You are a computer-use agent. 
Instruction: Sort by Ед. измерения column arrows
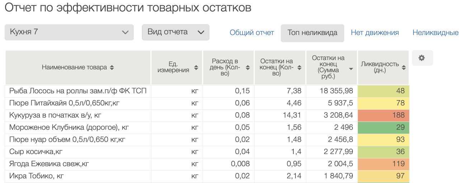[196, 68]
